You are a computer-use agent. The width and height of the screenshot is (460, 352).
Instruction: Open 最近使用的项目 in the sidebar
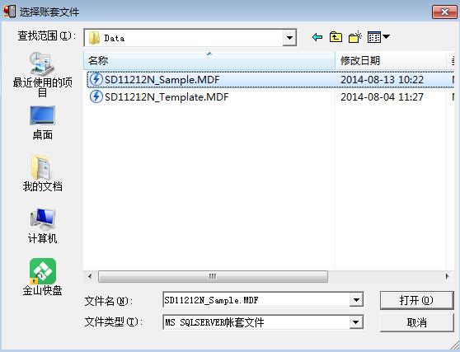pos(43,75)
